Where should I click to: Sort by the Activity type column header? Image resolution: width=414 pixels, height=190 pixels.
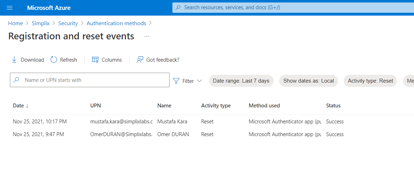(216, 106)
